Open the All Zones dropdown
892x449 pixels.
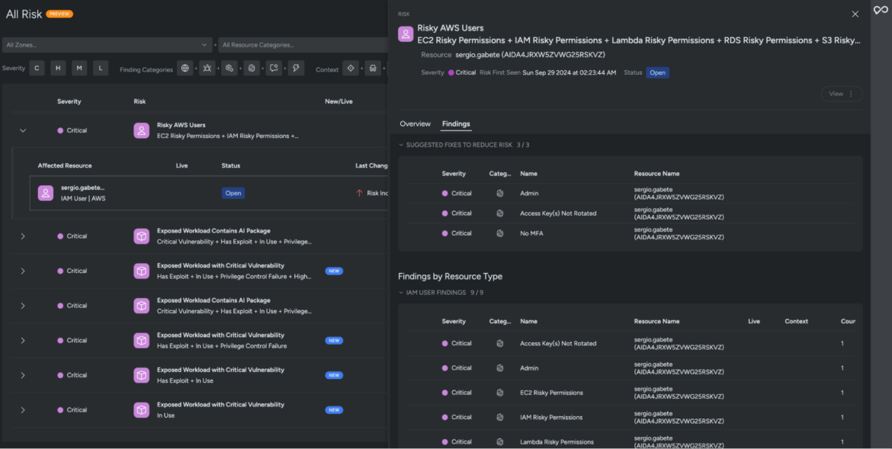(x=107, y=45)
